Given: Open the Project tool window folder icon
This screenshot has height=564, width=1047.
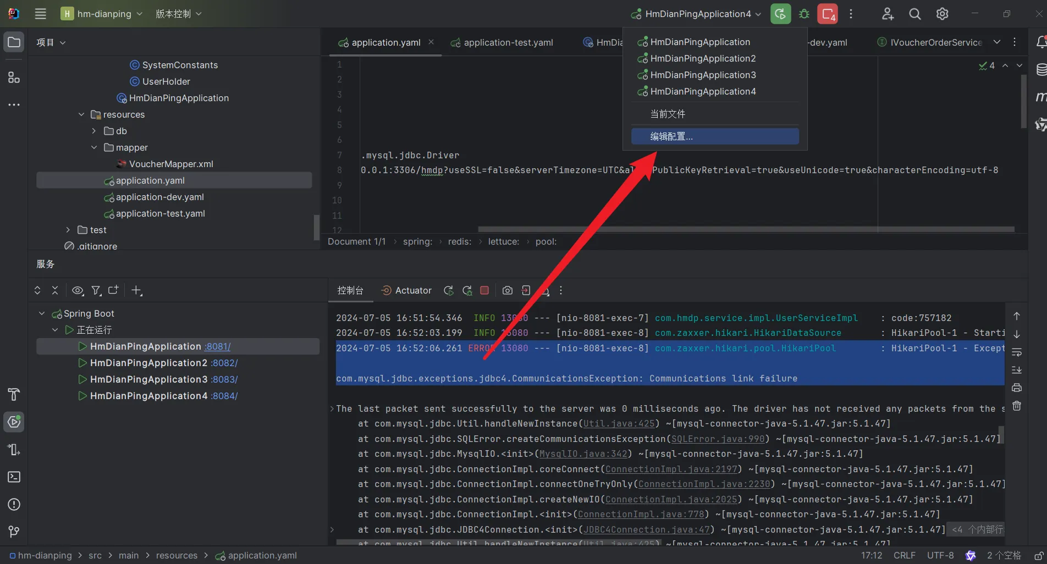Looking at the screenshot, I should 14,42.
